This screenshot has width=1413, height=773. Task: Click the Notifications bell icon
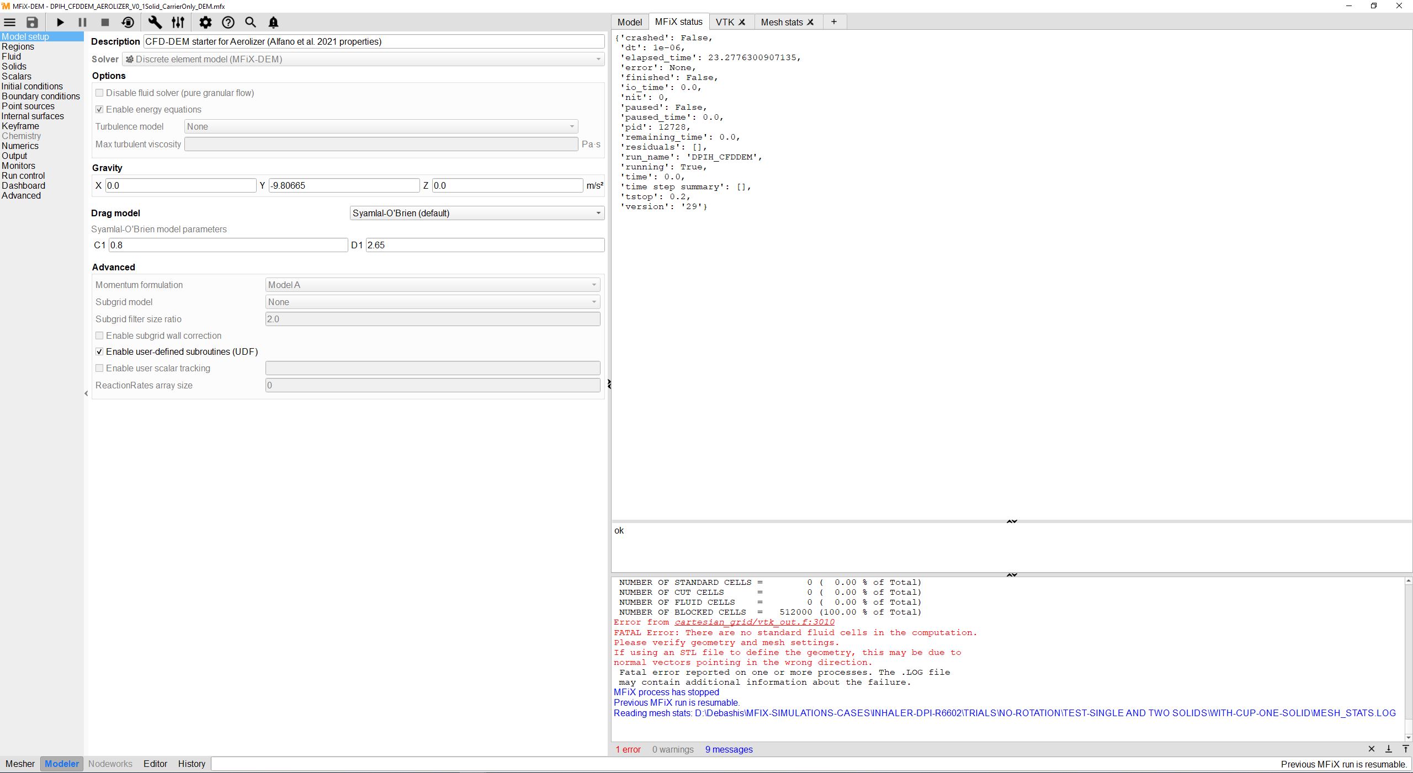click(x=273, y=22)
